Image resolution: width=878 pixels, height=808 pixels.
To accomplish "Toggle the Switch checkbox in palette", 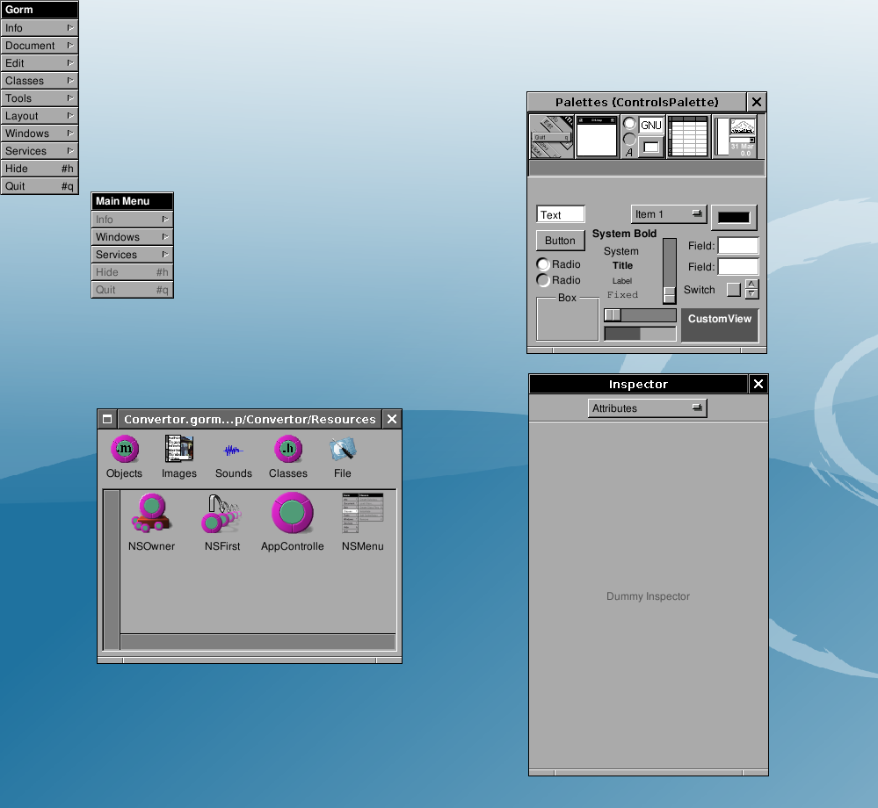I will pos(733,290).
